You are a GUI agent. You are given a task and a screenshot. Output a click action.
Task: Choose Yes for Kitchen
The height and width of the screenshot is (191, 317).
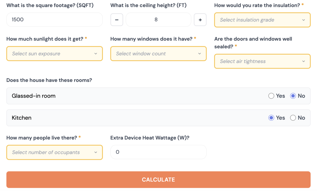tap(271, 118)
